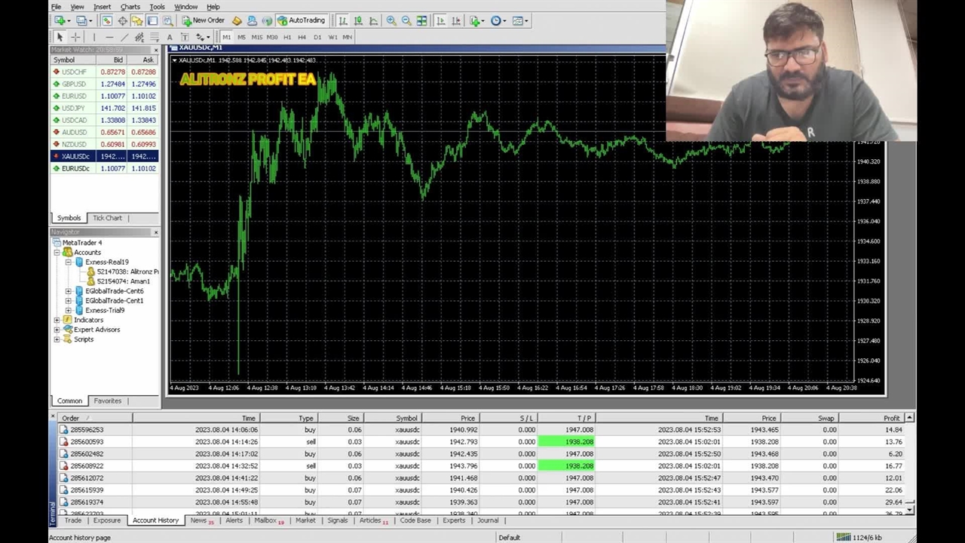The height and width of the screenshot is (543, 965).
Task: Sort history by Profit column header
Action: (x=891, y=418)
